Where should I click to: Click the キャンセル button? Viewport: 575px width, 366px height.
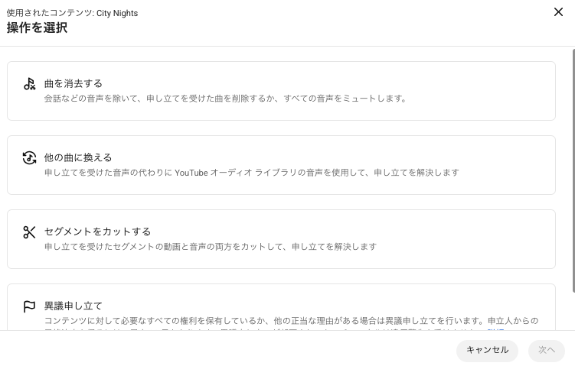pos(487,350)
